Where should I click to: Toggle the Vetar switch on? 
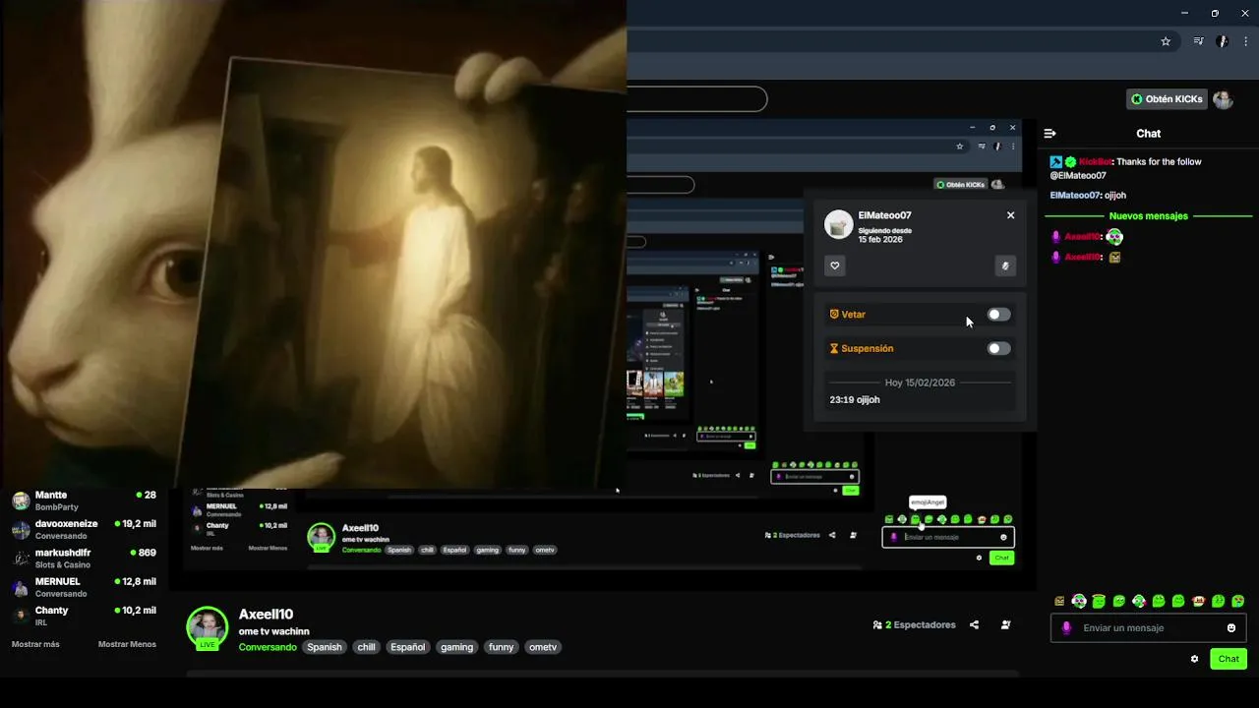(998, 315)
